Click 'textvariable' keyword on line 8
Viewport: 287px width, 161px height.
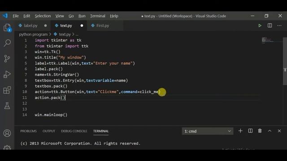pyautogui.click(x=100, y=80)
